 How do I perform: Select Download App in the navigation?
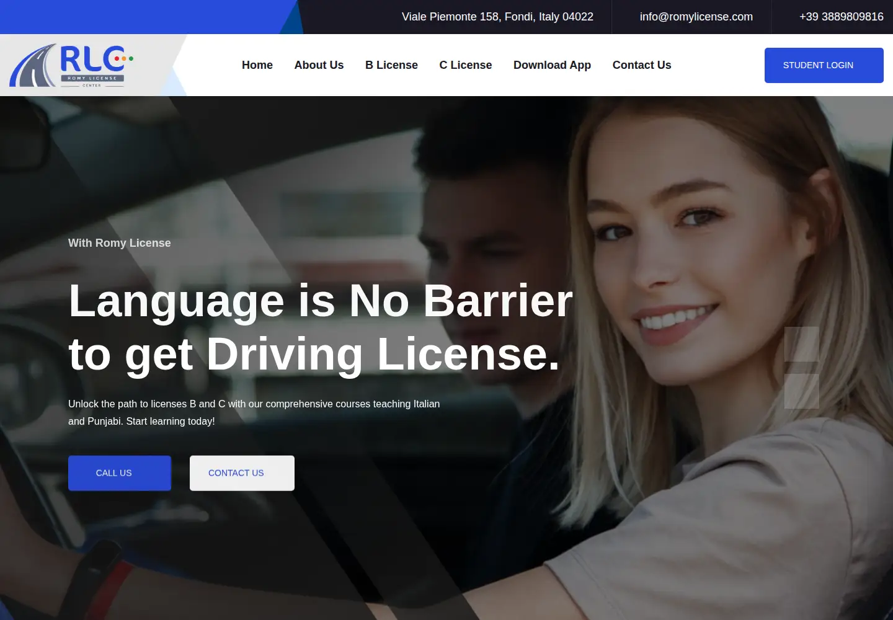[552, 65]
